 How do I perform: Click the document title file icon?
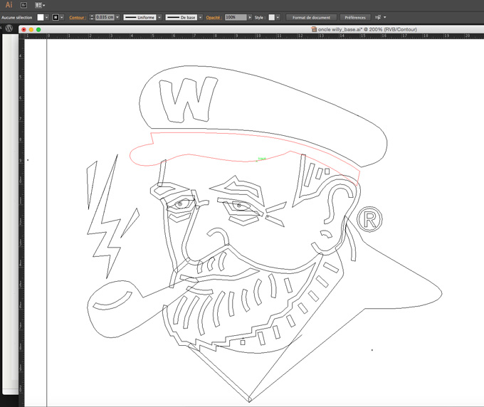tap(314, 29)
